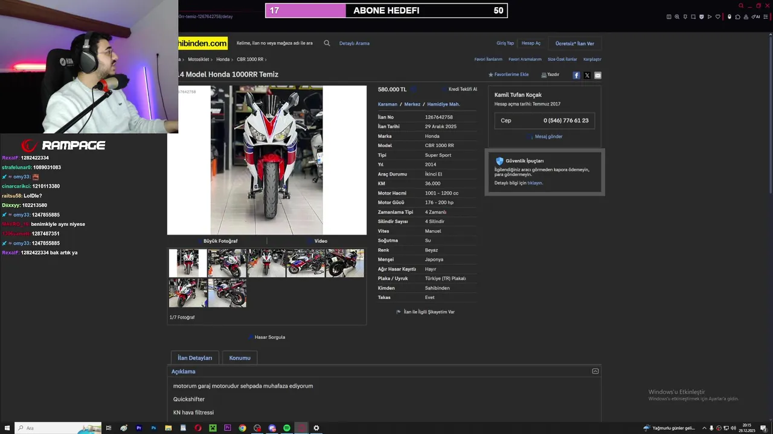The height and width of the screenshot is (434, 773).
Task: Add listing with Favorilerime Ekle
Action: click(512, 75)
